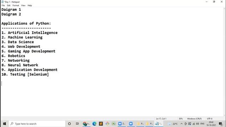Click line 'Daigram 2'
Image resolution: width=226 pixels, height=127 pixels.
pos(11,14)
